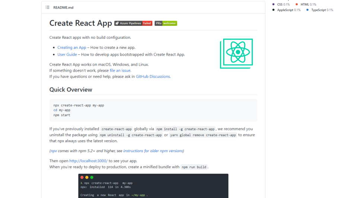Follow the file an issue link
This screenshot has width=360, height=198.
(120, 70)
